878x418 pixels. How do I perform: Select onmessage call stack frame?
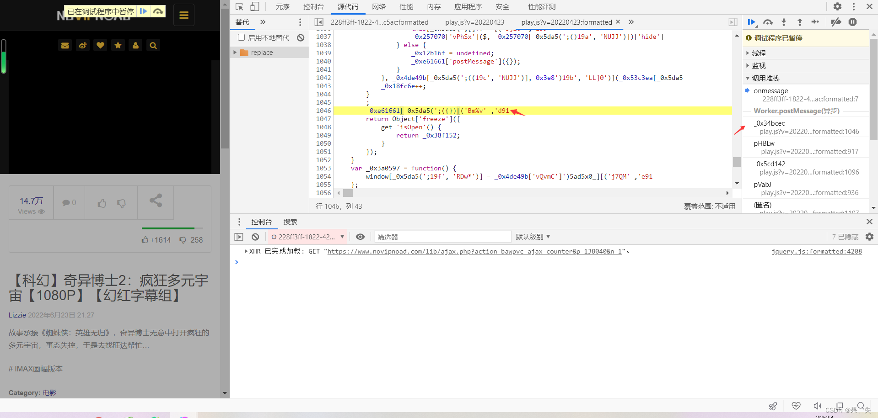pos(805,95)
